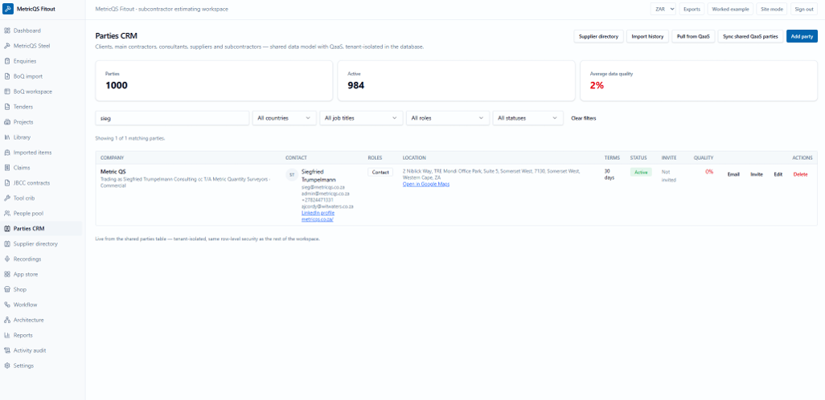Screen dimensions: 825x400
Task: Click the Supplier directory sidebar icon
Action: coord(7,244)
